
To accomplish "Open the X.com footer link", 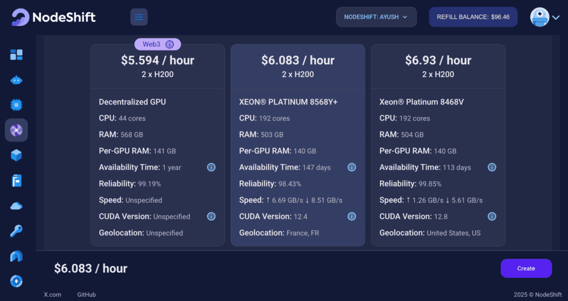I will coord(53,294).
